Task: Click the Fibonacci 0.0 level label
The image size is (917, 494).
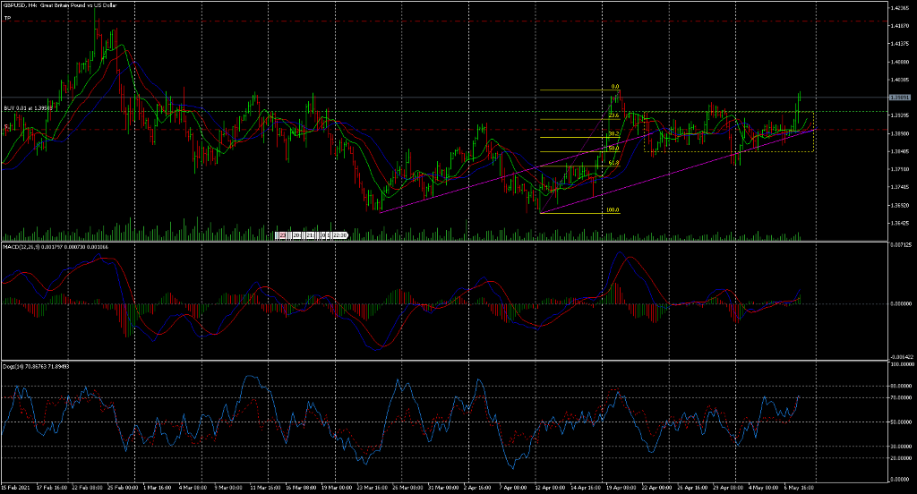Action: (x=614, y=87)
